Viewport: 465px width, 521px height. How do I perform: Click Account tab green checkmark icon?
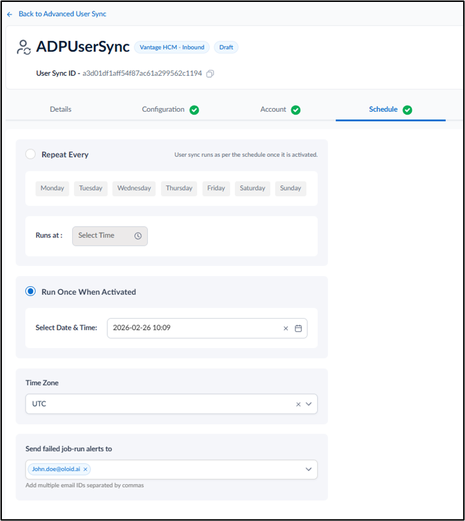[x=296, y=109]
